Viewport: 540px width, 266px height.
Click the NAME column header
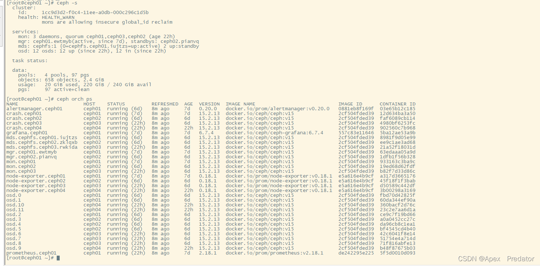(x=12, y=104)
